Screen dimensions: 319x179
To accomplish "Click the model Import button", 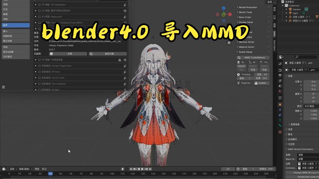I will [x=241, y=66].
